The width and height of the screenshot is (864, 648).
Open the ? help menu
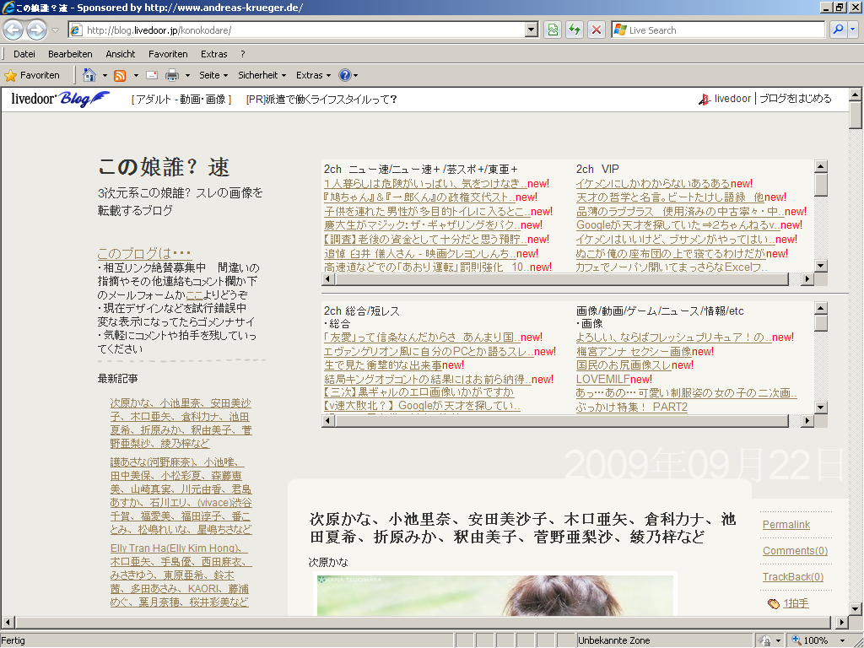pos(242,54)
